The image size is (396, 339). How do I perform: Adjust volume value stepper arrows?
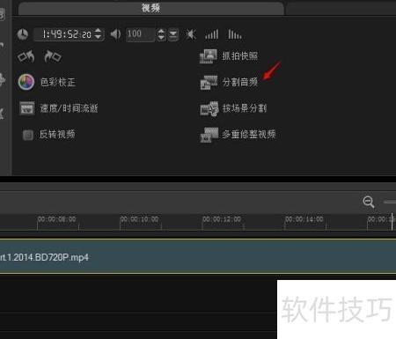point(161,34)
